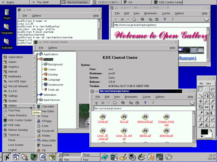Open Calculator from Utilities submenu

pyautogui.click(x=47, y=106)
